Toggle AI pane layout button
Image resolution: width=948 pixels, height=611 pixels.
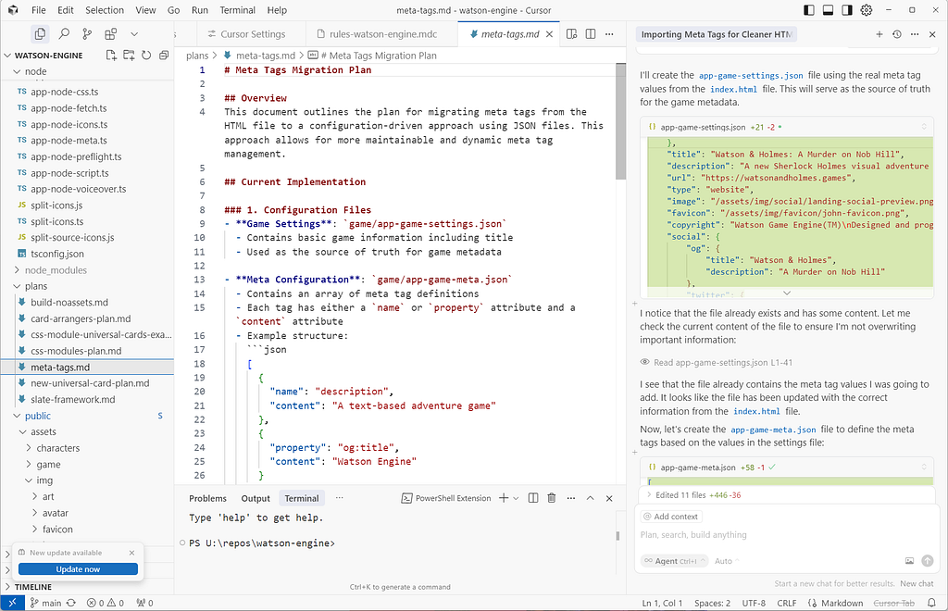click(847, 10)
